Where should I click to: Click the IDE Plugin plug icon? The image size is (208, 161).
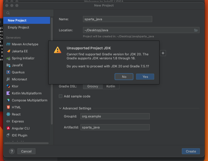click(8, 135)
